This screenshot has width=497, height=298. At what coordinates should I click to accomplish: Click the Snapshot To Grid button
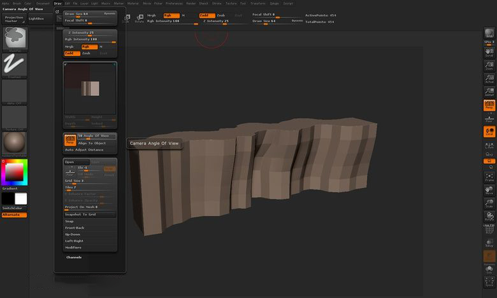coord(90,214)
